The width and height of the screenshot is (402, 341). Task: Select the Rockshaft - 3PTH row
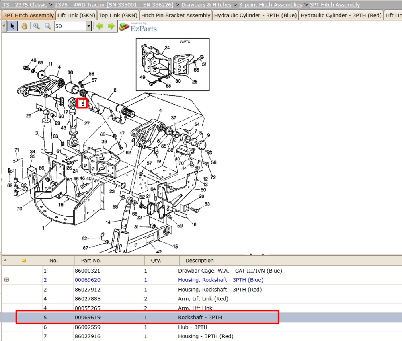pyautogui.click(x=202, y=317)
